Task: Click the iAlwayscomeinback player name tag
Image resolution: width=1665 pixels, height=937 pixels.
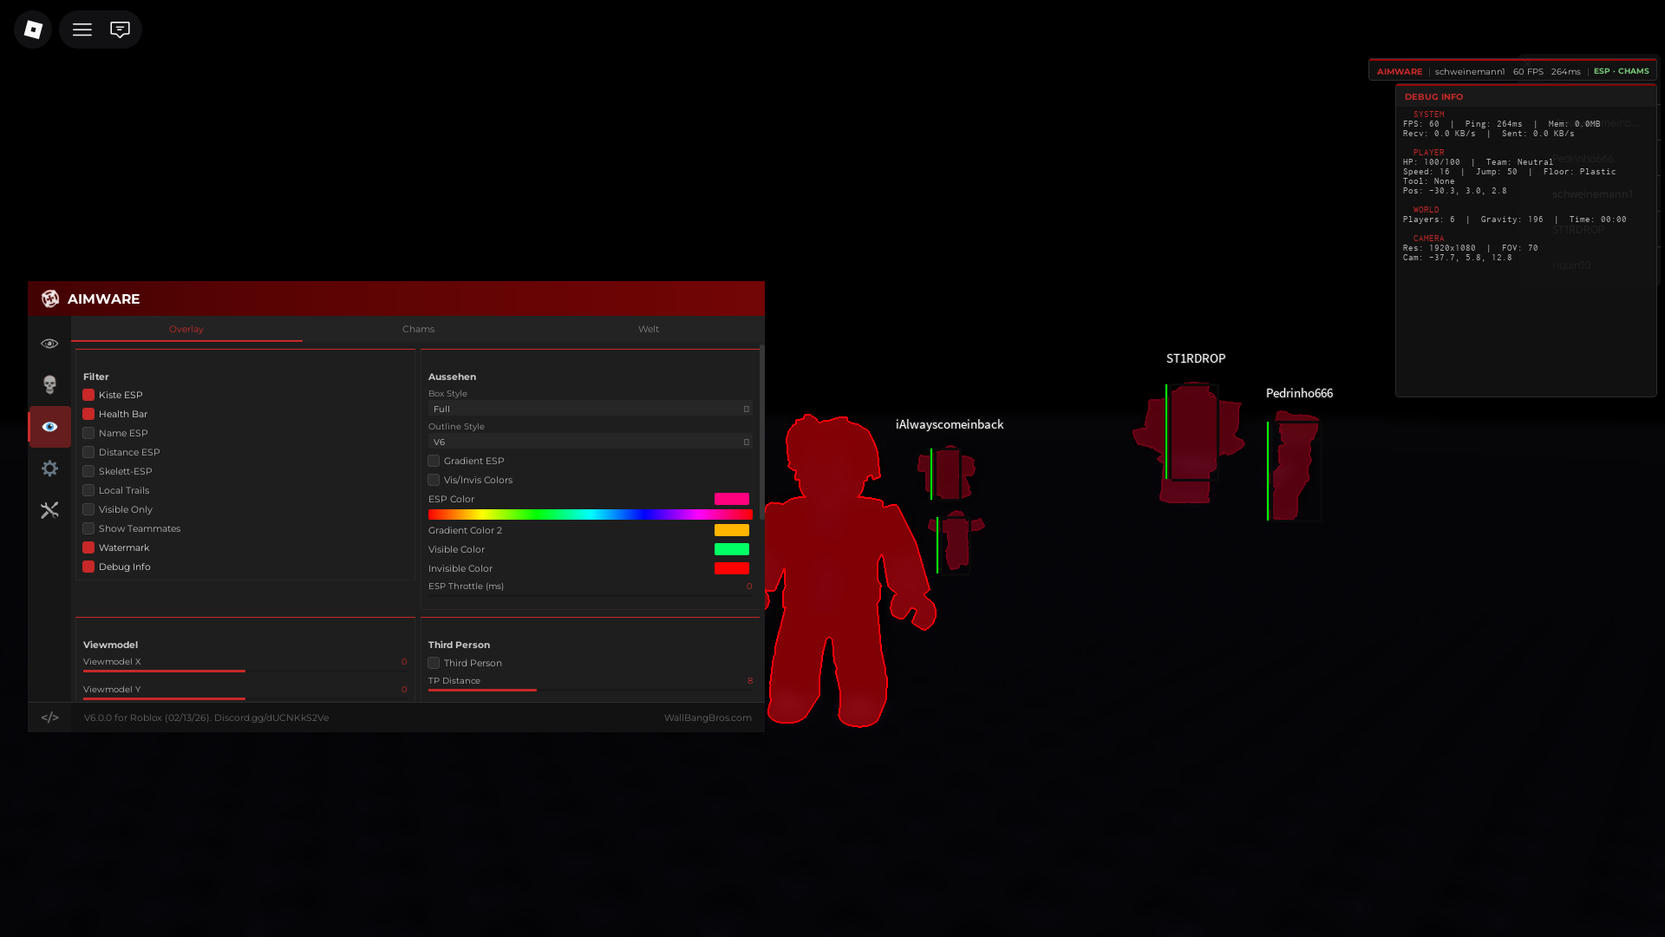Action: coord(950,424)
